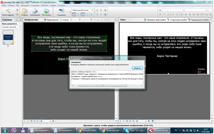Viewport: 214px width, 134px height.
Task: Save document to Word with Сохранить
Action: [x=61, y=12]
